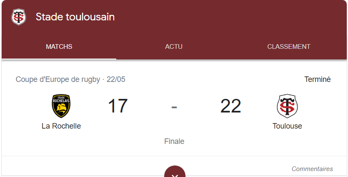Click the 22/05 match date

116,79
